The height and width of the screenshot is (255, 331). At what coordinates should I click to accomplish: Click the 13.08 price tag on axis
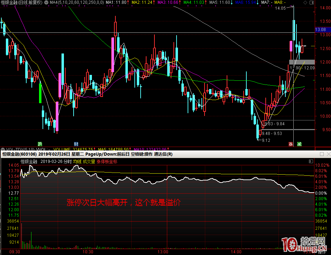323,30
